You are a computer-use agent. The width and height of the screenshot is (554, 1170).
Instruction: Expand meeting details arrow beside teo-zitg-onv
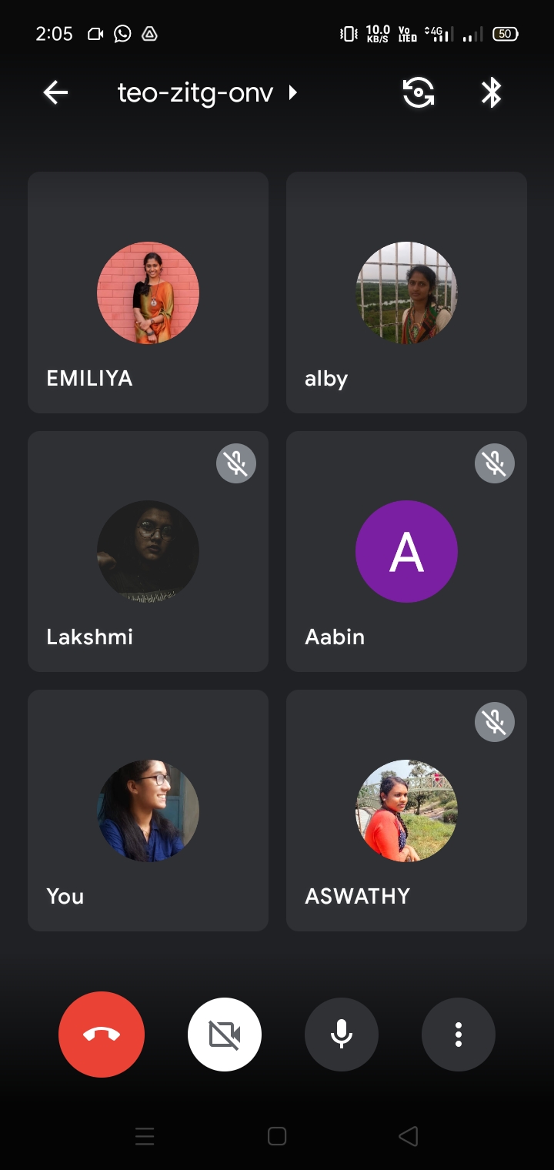(292, 93)
